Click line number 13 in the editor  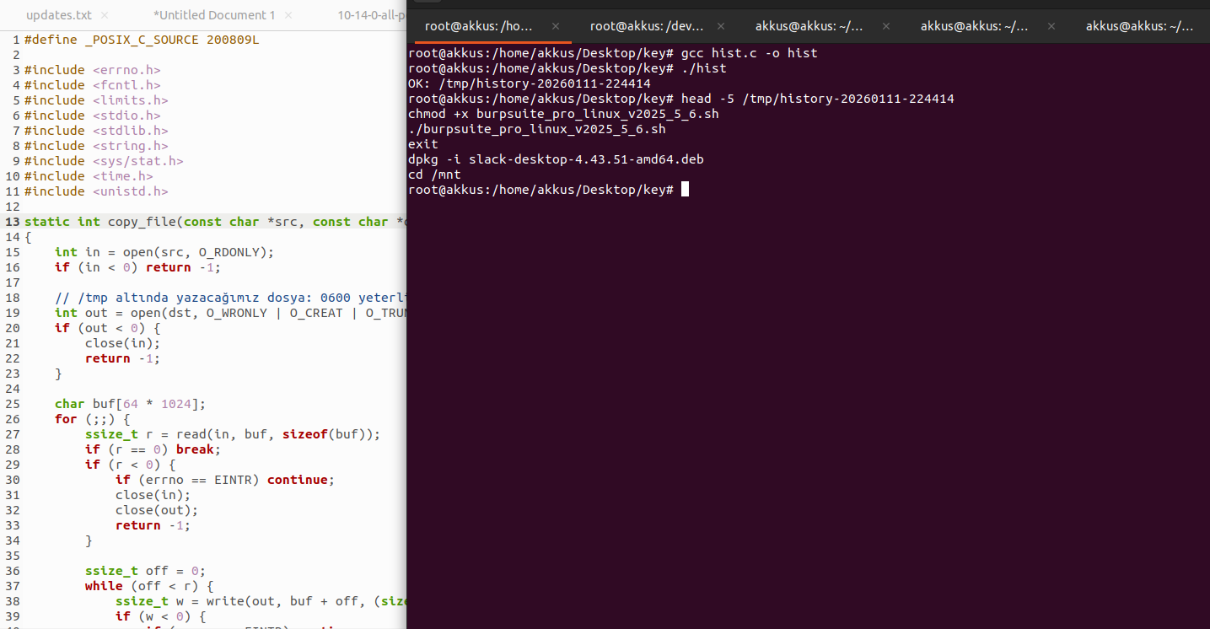(x=12, y=222)
